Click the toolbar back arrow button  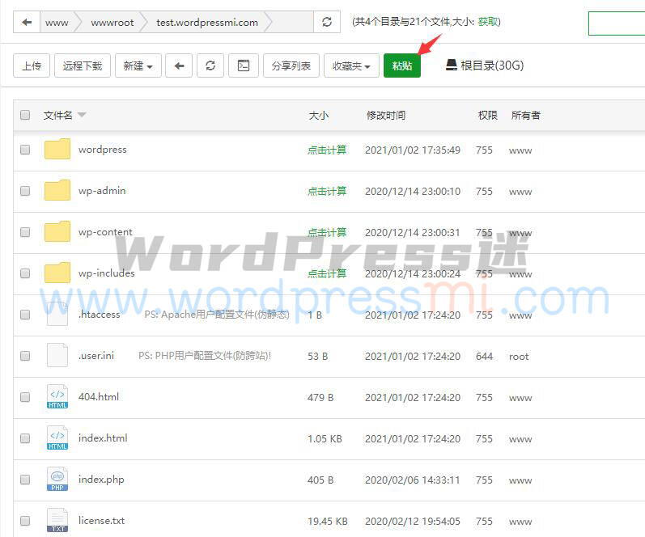click(x=179, y=66)
